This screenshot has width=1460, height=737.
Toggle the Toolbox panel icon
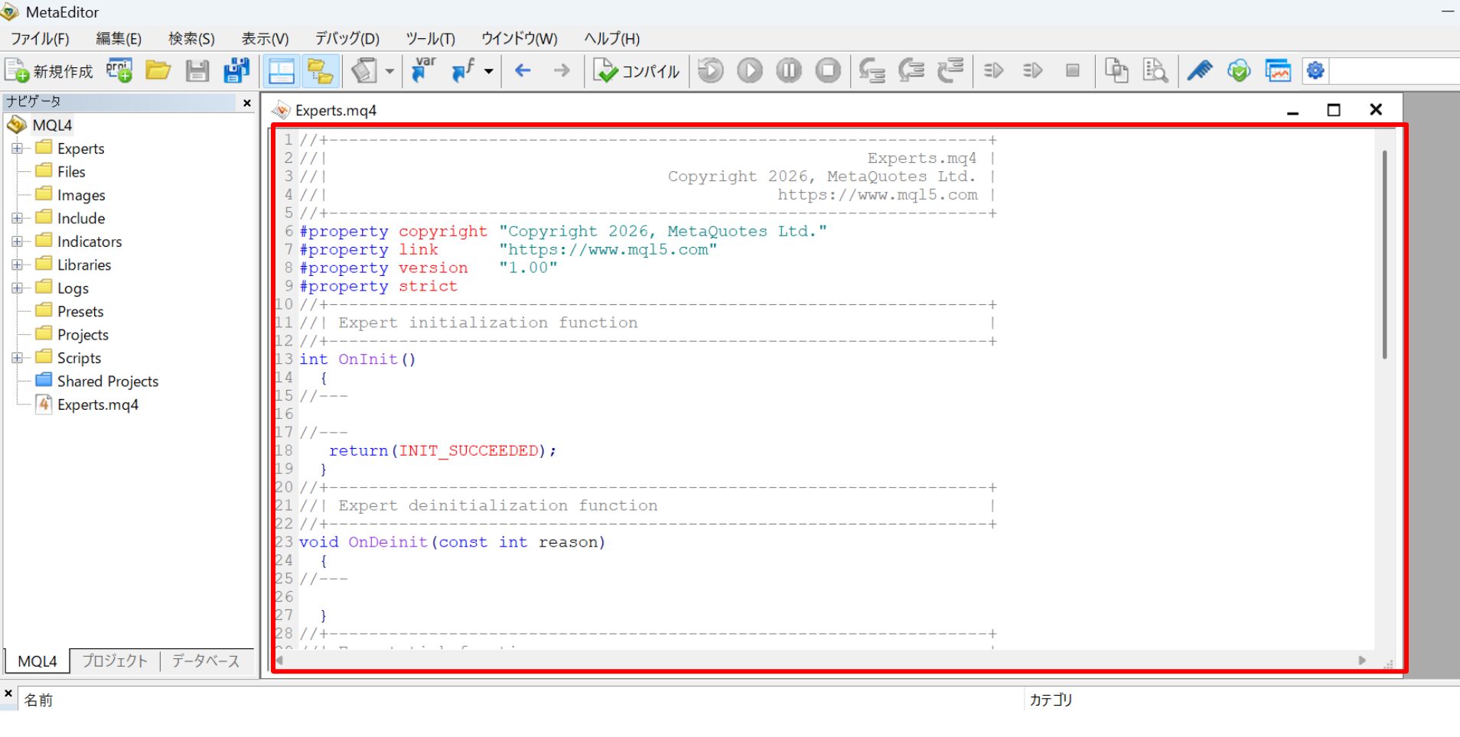coord(321,71)
